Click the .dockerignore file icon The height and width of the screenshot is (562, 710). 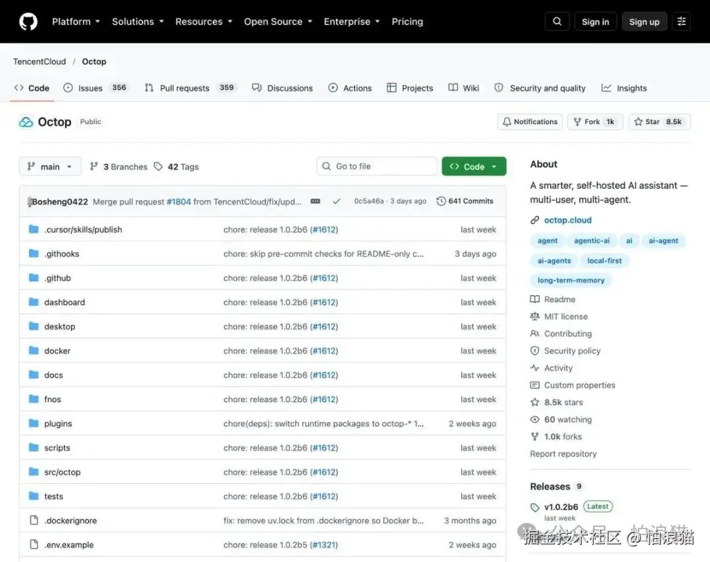tap(34, 521)
